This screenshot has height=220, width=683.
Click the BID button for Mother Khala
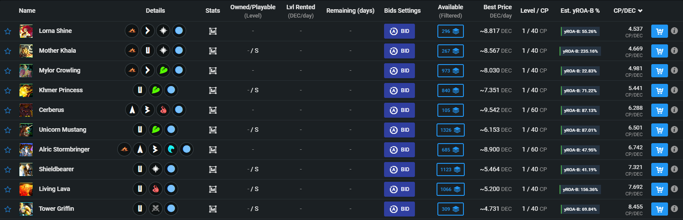pyautogui.click(x=399, y=51)
